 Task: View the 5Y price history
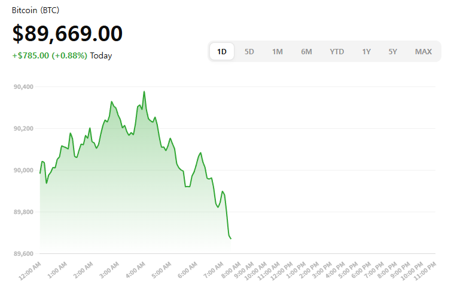click(x=392, y=51)
